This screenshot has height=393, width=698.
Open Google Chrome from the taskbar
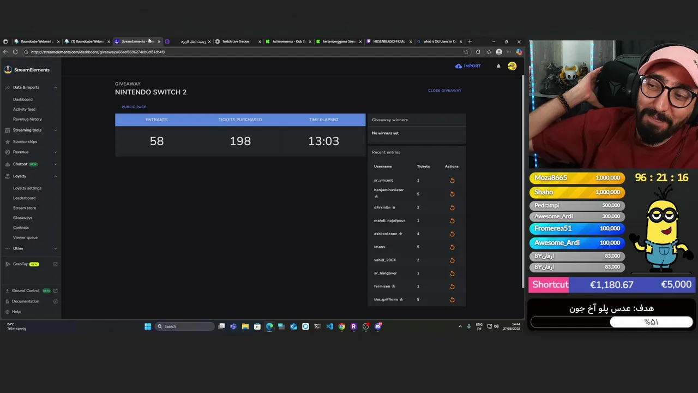click(341, 326)
